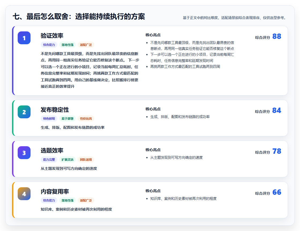Click bullet 从主题发现到可写方向确定的速度
Image resolution: width=300 pixels, height=231 pixels.
tap(177, 157)
